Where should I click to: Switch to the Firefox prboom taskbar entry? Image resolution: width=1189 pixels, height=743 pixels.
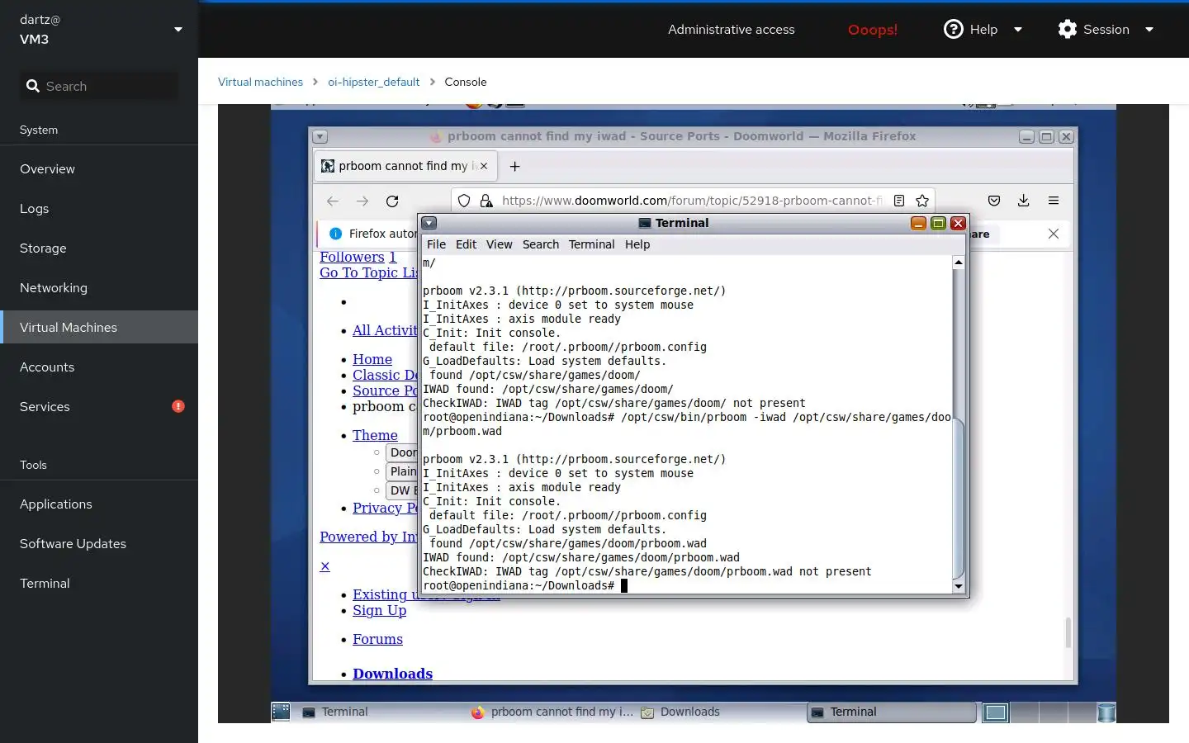(552, 712)
